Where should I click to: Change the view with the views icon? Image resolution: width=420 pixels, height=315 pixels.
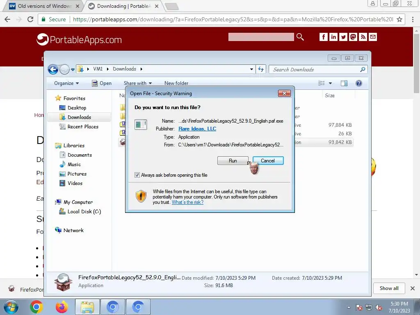click(x=322, y=83)
